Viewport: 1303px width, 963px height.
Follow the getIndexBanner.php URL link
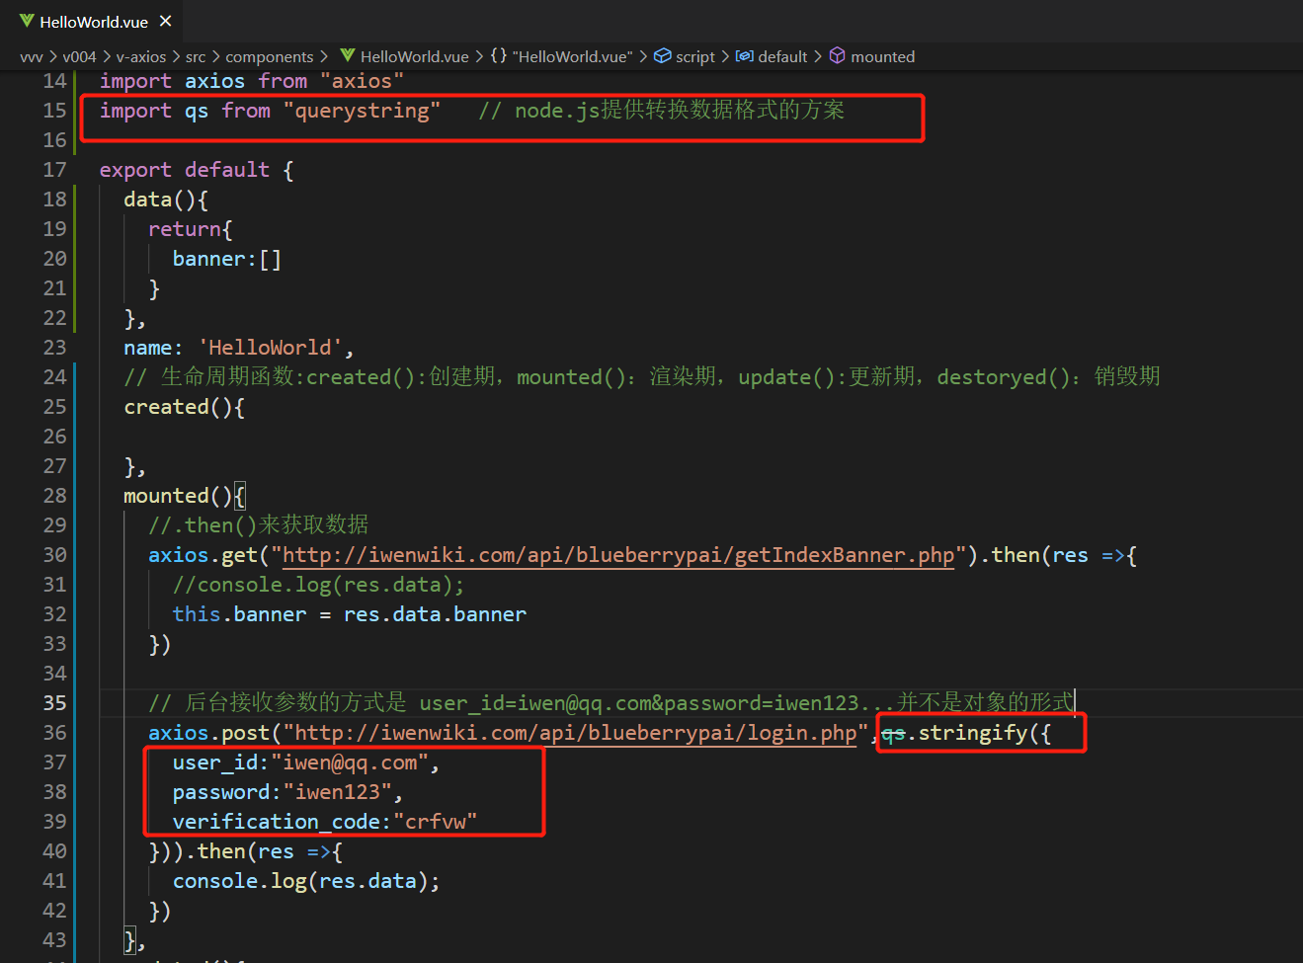(618, 555)
